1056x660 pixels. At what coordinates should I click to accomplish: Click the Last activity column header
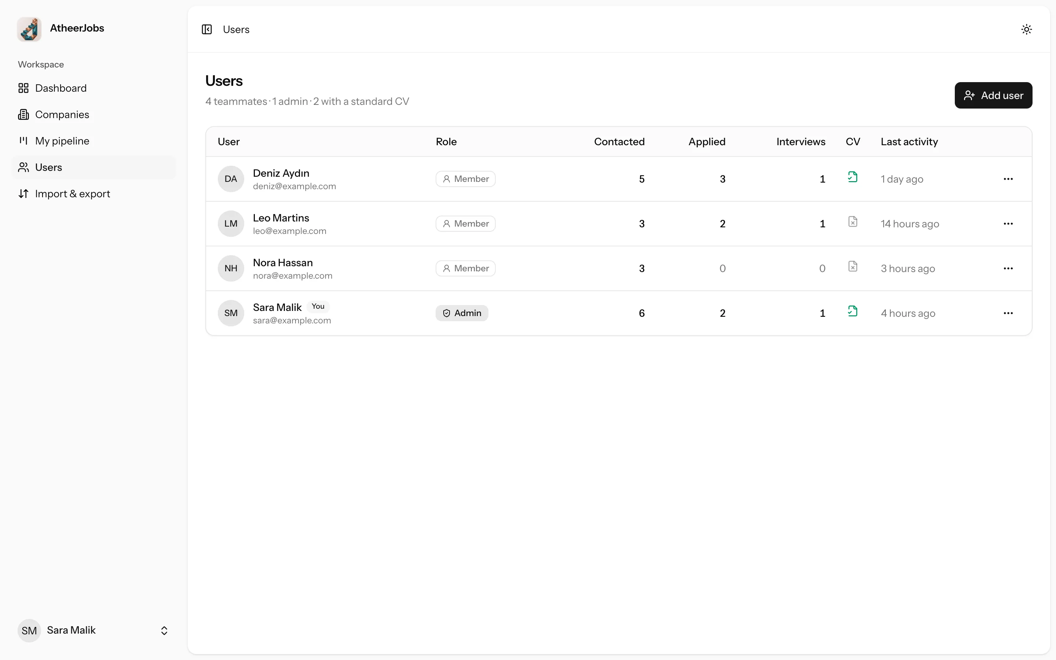pos(909,142)
